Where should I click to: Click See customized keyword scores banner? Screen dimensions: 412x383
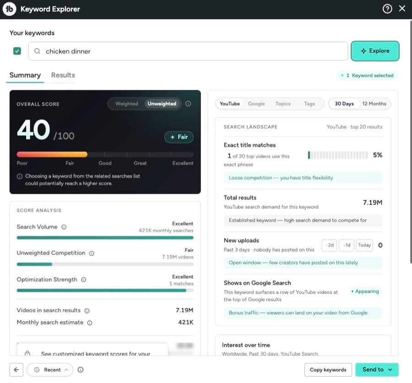coord(92,350)
